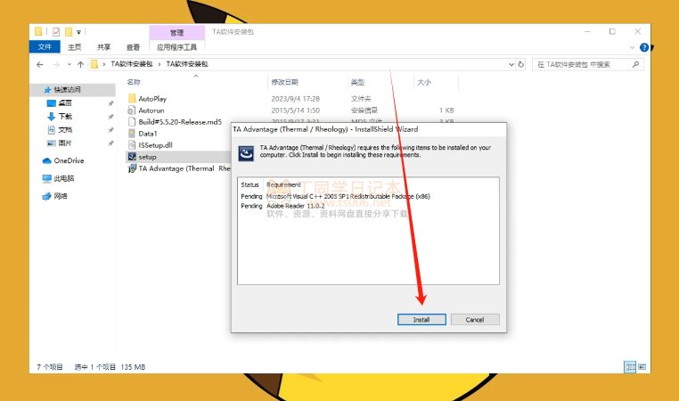Click the Install button in the wizard
The height and width of the screenshot is (401, 679).
421,320
